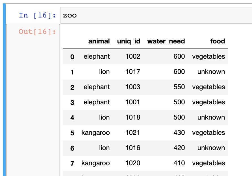Select row index 7 label
This screenshot has height=176, width=252.
coord(72,163)
